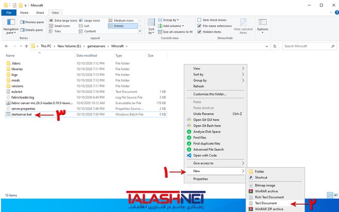
Task: Open the File tab
Action: [9, 13]
